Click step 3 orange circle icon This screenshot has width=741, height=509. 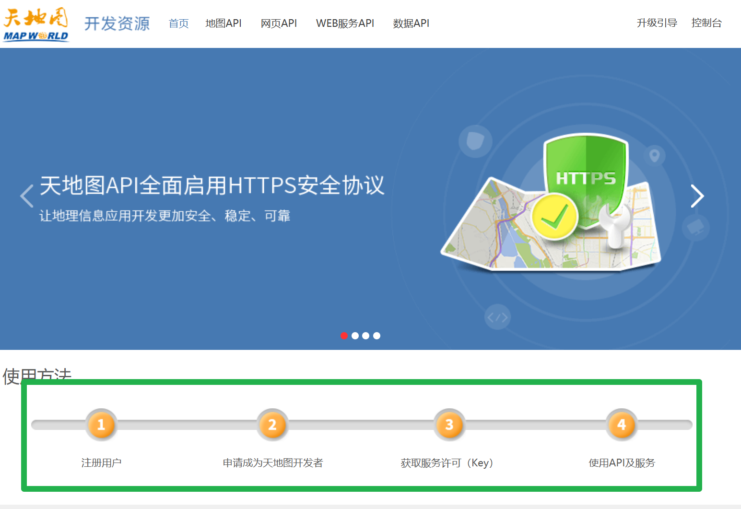[x=449, y=425]
